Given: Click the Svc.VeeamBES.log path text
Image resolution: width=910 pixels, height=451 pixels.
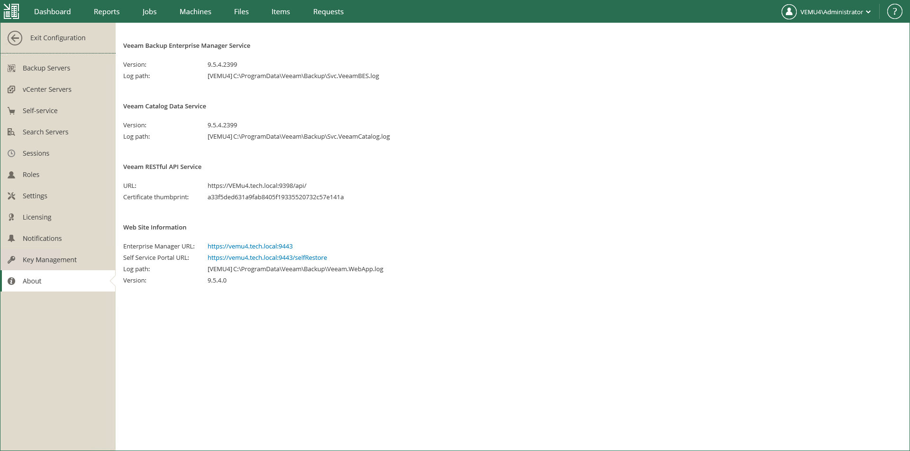Looking at the screenshot, I should [x=293, y=76].
